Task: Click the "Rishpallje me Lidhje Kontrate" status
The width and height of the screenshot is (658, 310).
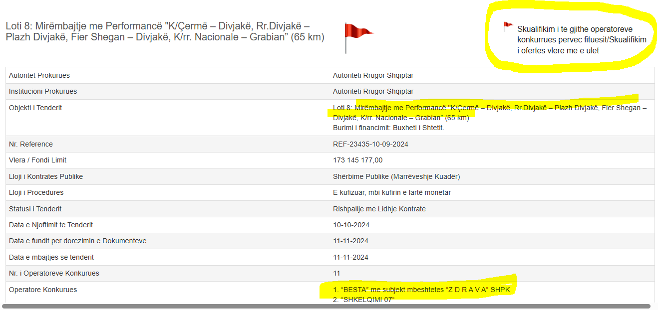Action: click(x=379, y=209)
